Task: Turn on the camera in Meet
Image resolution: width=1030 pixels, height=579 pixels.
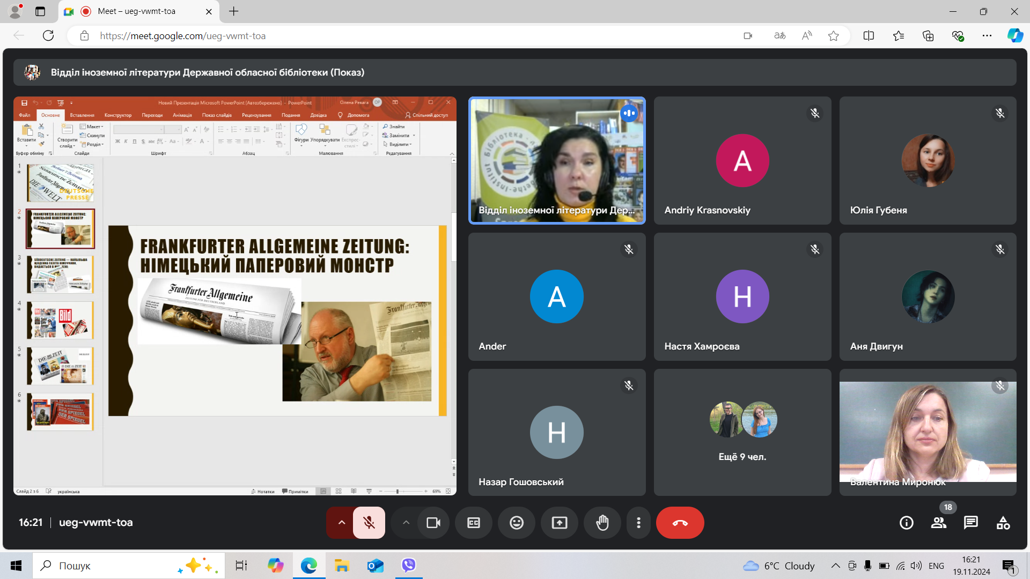Action: tap(433, 523)
